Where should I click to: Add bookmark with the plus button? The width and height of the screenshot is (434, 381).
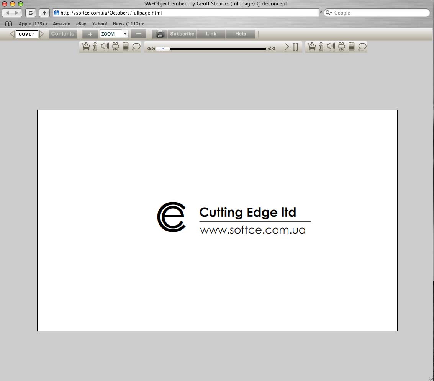pyautogui.click(x=44, y=13)
